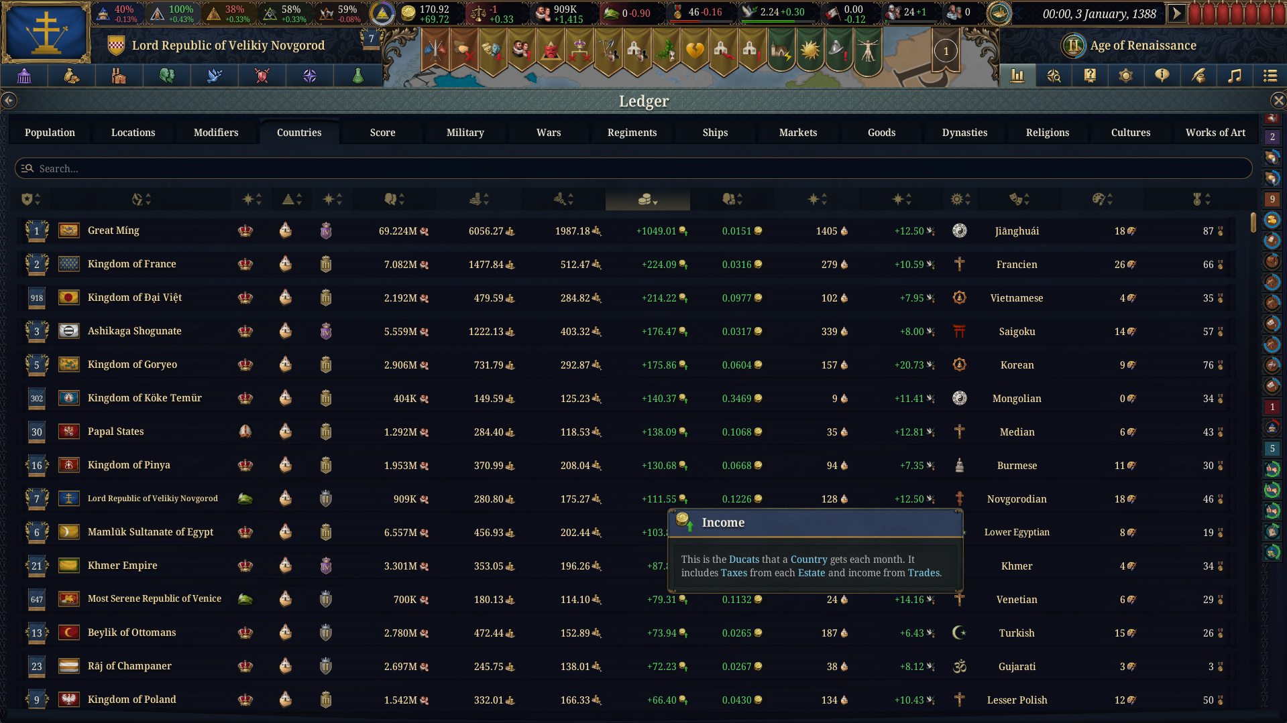Click the info speech bubble icon
The image size is (1287, 723).
click(x=1162, y=76)
